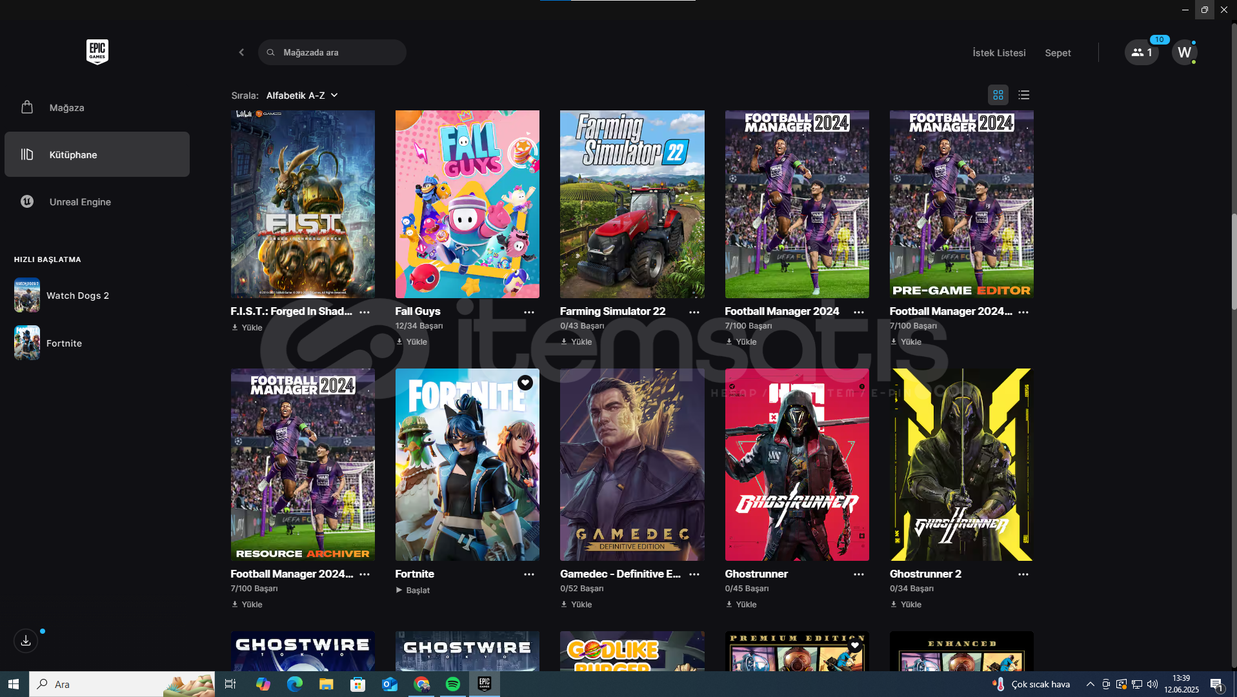Open Farming Simulator 22 options menu
1237x697 pixels.
pos(694,312)
